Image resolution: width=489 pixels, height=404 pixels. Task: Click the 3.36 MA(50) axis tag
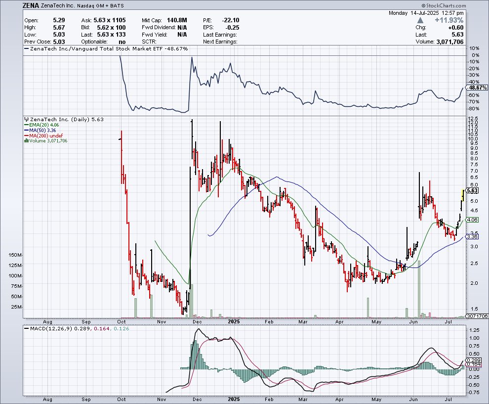(x=472, y=237)
